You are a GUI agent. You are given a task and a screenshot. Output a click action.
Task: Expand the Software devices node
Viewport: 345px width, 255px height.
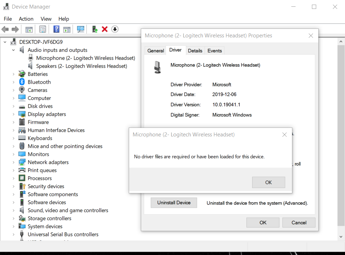(x=14, y=202)
